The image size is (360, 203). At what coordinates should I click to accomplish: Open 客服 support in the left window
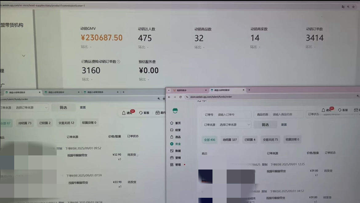144,113
